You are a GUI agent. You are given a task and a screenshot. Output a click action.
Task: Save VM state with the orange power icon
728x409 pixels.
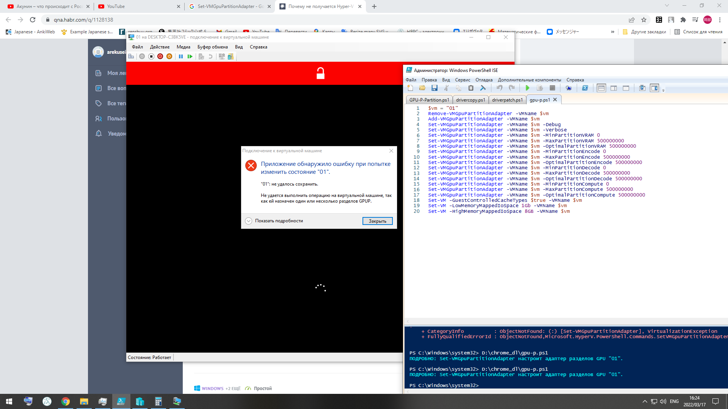click(x=169, y=56)
